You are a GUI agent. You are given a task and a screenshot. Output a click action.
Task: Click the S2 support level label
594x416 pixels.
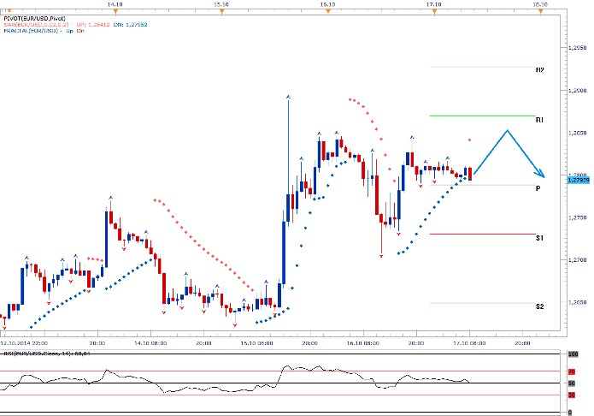(x=540, y=306)
